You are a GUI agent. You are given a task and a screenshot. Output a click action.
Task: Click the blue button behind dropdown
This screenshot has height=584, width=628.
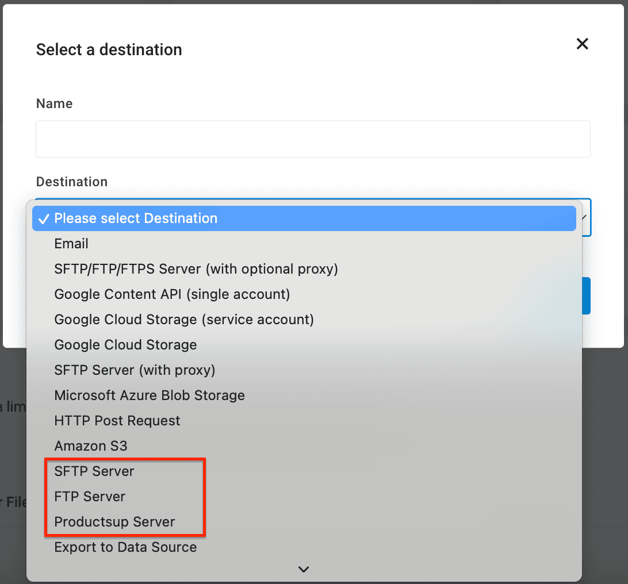coord(587,296)
